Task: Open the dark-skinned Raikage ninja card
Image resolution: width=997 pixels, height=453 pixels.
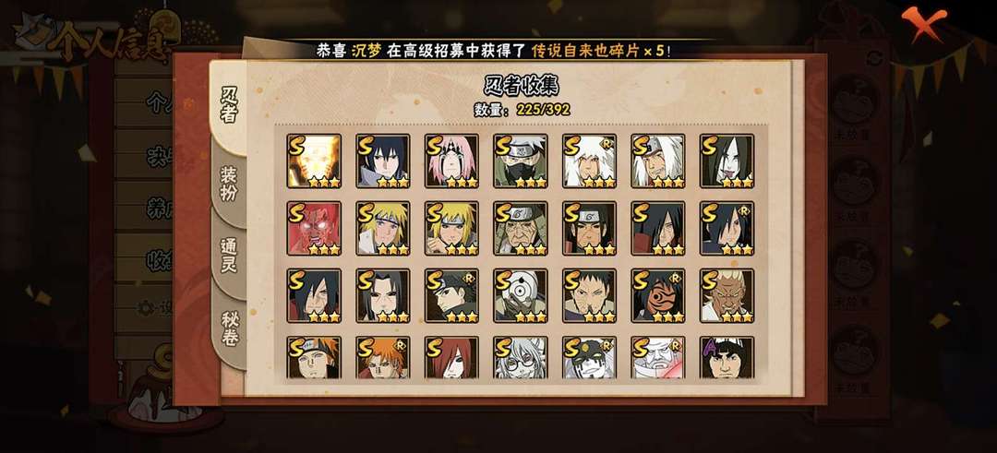Action: 727,296
